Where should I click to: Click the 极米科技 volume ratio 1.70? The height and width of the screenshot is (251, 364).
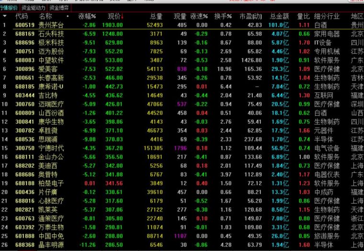point(304,43)
